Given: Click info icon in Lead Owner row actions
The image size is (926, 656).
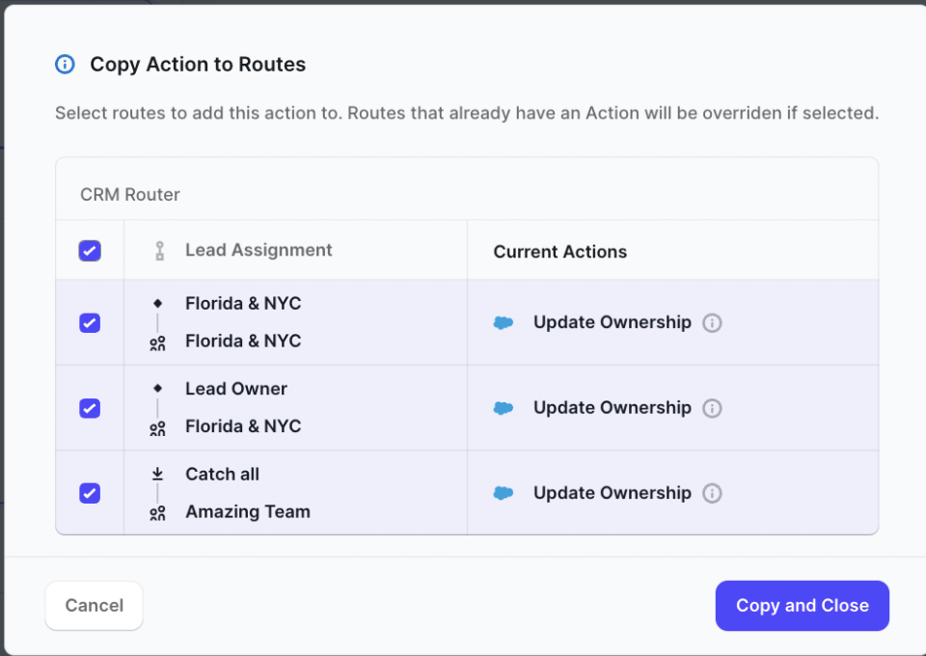Looking at the screenshot, I should 712,408.
